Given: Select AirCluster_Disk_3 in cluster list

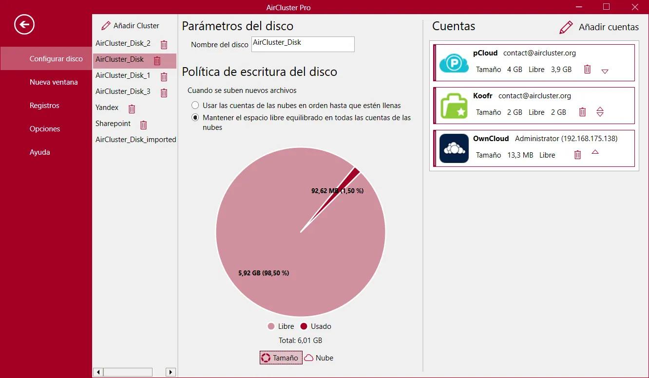Looking at the screenshot, I should [123, 91].
